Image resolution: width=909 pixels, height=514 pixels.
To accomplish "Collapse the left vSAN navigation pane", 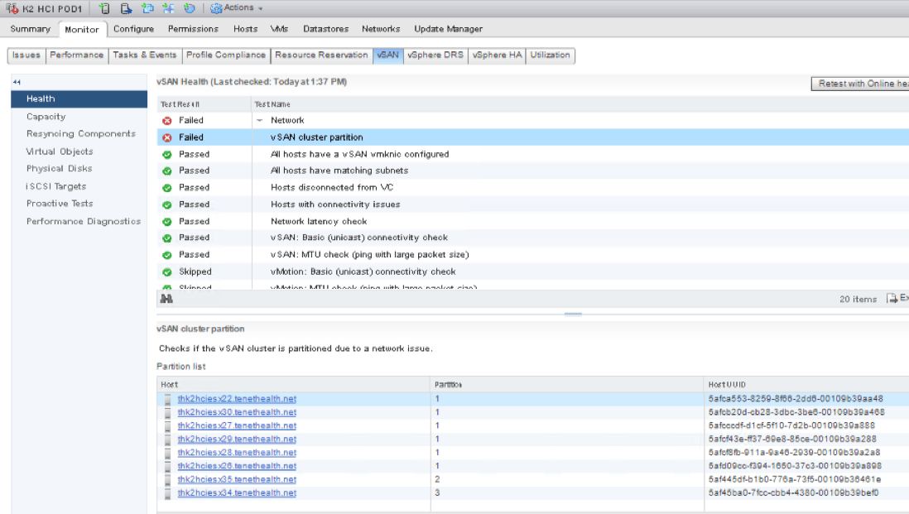I will (17, 82).
